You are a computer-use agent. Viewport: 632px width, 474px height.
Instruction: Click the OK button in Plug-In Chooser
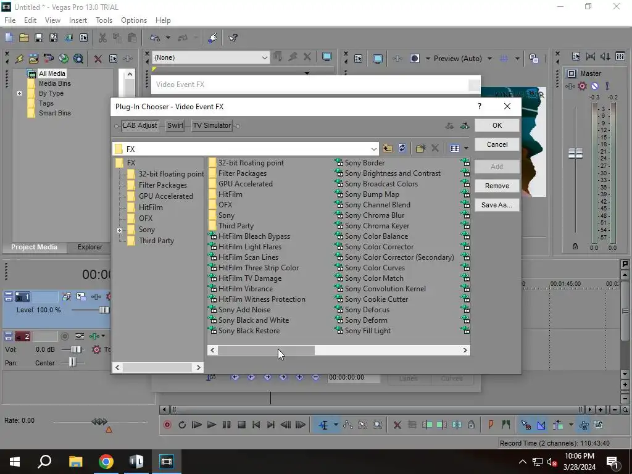click(497, 125)
